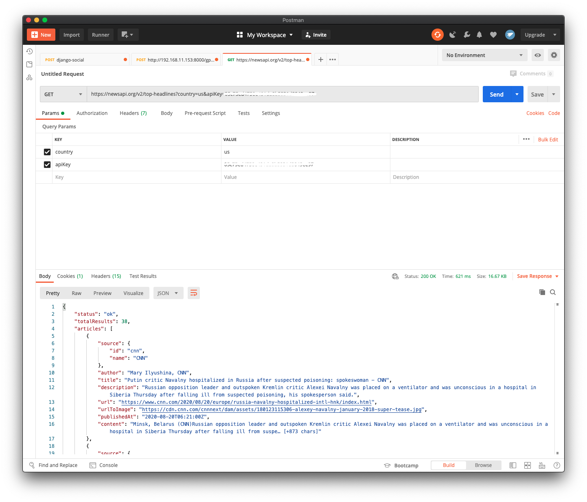Click the blue Send button

point(497,94)
